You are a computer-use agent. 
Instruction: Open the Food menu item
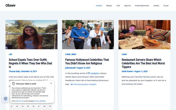[x=166, y=5]
